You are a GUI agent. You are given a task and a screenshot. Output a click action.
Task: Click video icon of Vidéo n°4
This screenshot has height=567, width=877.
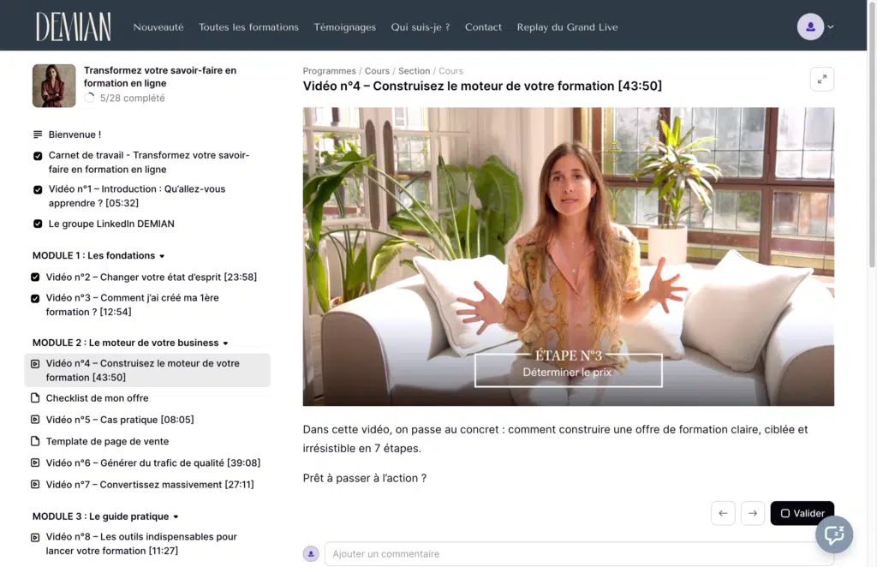click(35, 364)
